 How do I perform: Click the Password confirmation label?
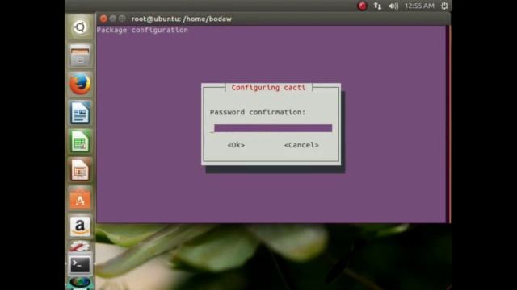pos(258,112)
